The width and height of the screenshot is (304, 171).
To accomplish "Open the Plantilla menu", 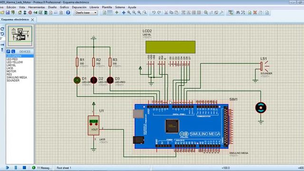I will tap(107, 7).
